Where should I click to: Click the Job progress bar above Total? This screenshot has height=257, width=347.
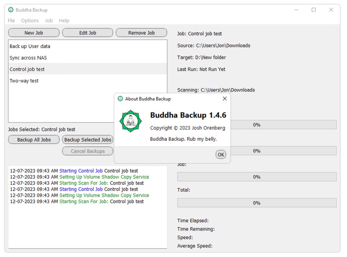click(257, 177)
